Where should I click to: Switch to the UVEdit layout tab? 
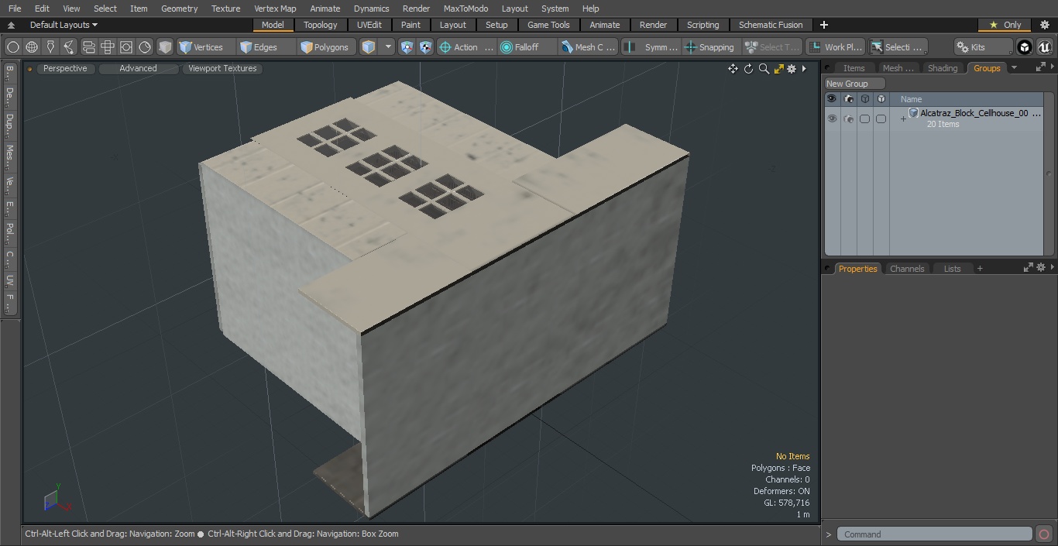[x=369, y=25]
